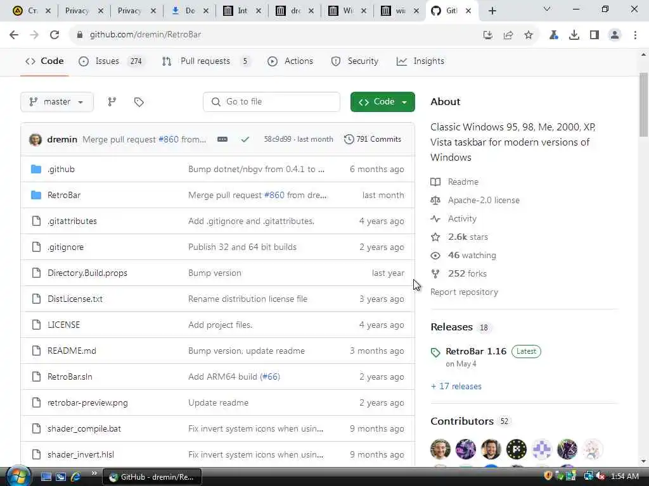Bookmark this page with the star icon
Screen dimensions: 649x486
click(x=529, y=35)
